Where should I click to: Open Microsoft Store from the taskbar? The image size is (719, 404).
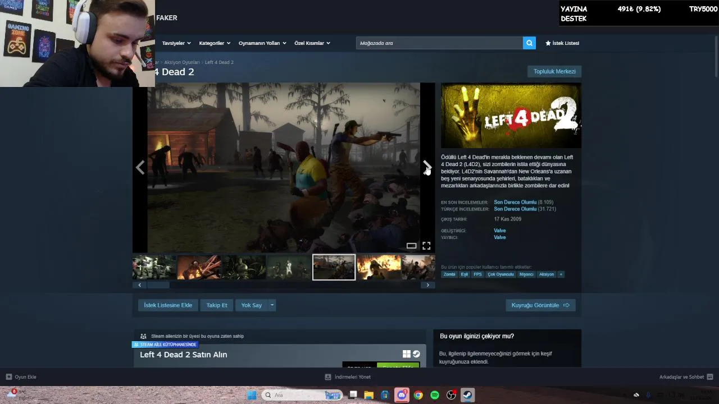pyautogui.click(x=385, y=395)
